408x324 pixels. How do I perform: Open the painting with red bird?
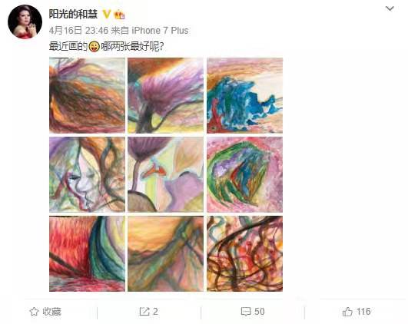coord(166,174)
